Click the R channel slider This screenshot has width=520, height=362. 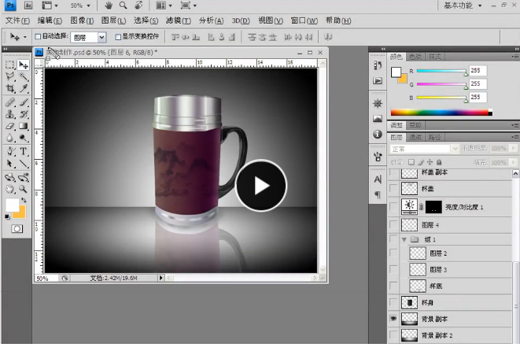click(x=442, y=71)
